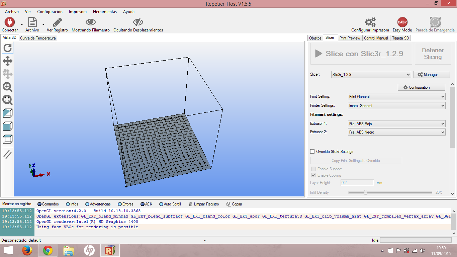Screen dimensions: 457x257
Task: Click Copiar log button
Action: (234, 204)
